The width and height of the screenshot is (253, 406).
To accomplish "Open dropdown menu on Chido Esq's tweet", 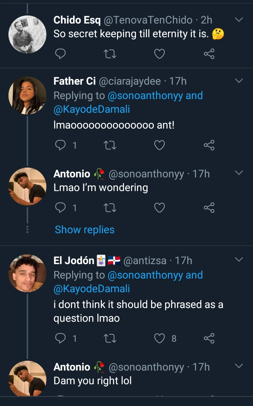I will [x=239, y=20].
